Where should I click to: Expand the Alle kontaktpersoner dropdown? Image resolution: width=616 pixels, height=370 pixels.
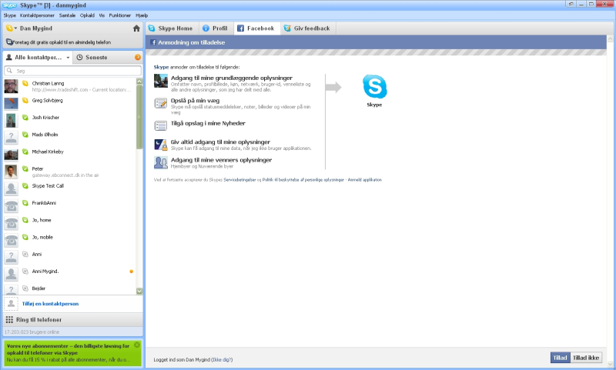(x=68, y=57)
